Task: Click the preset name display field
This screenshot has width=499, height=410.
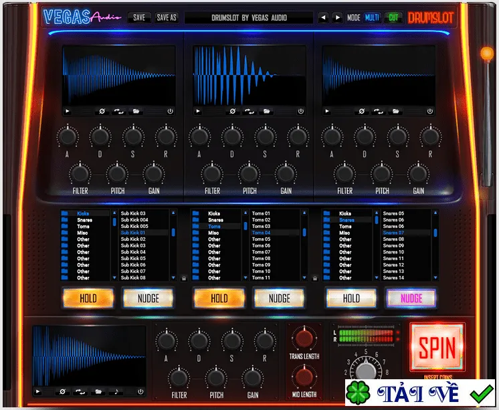Action: (249, 18)
